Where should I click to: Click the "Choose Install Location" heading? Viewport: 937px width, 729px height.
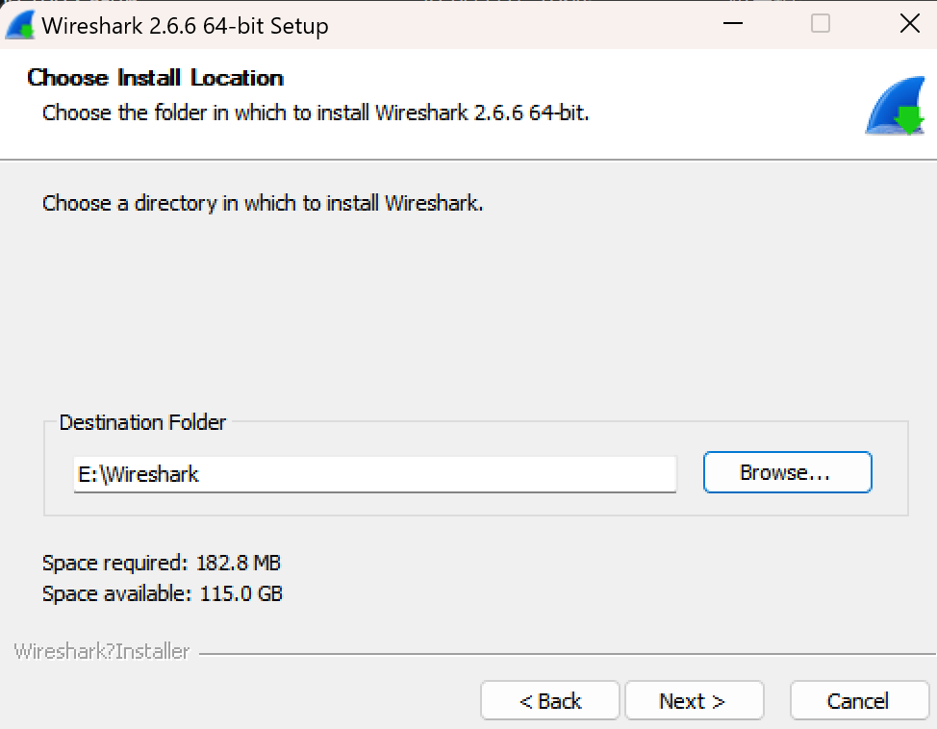pyautogui.click(x=156, y=78)
